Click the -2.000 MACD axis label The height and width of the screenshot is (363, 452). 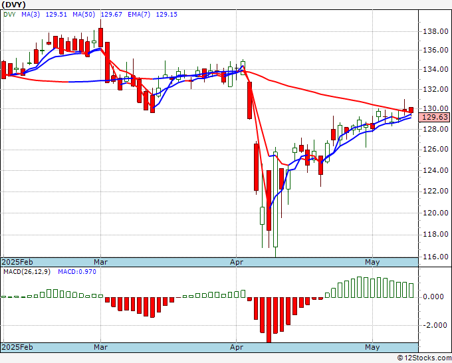(433, 325)
